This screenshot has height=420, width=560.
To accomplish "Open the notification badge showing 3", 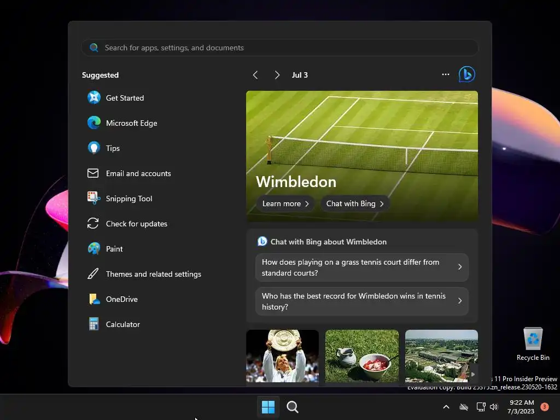I will click(x=545, y=407).
